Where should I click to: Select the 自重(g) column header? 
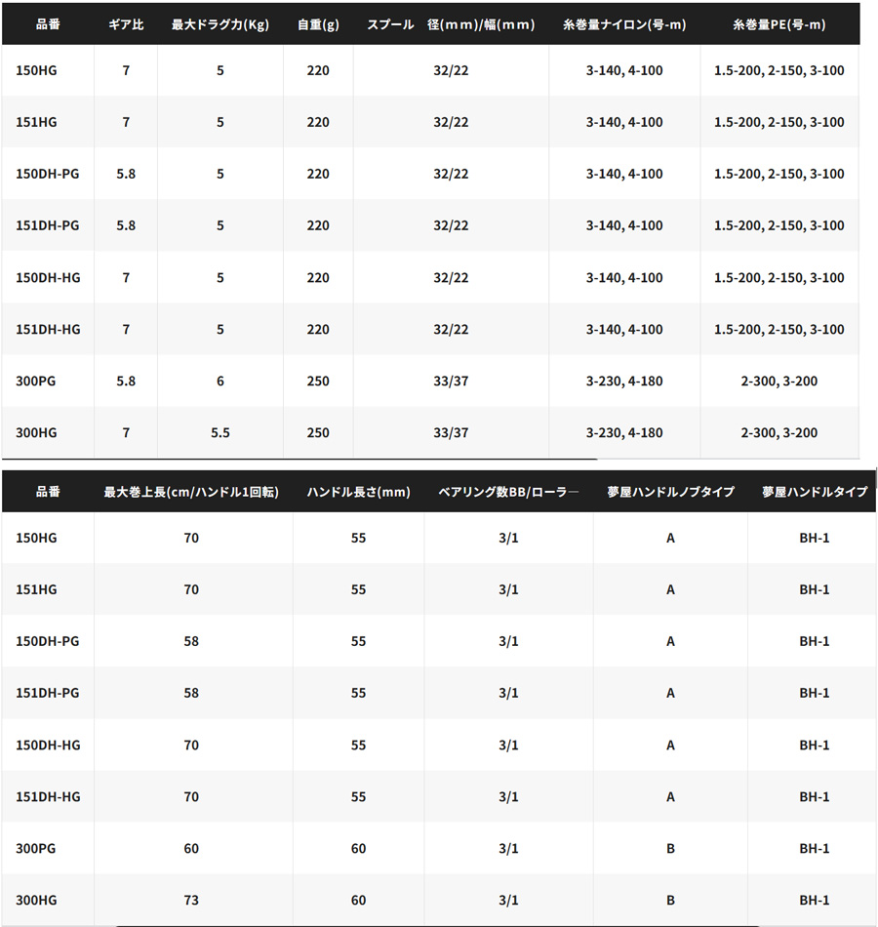(317, 24)
